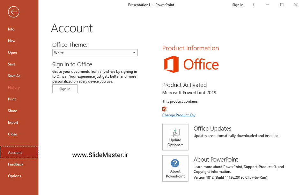Click the Sign In button
This screenshot has width=303, height=195.
(x=65, y=89)
